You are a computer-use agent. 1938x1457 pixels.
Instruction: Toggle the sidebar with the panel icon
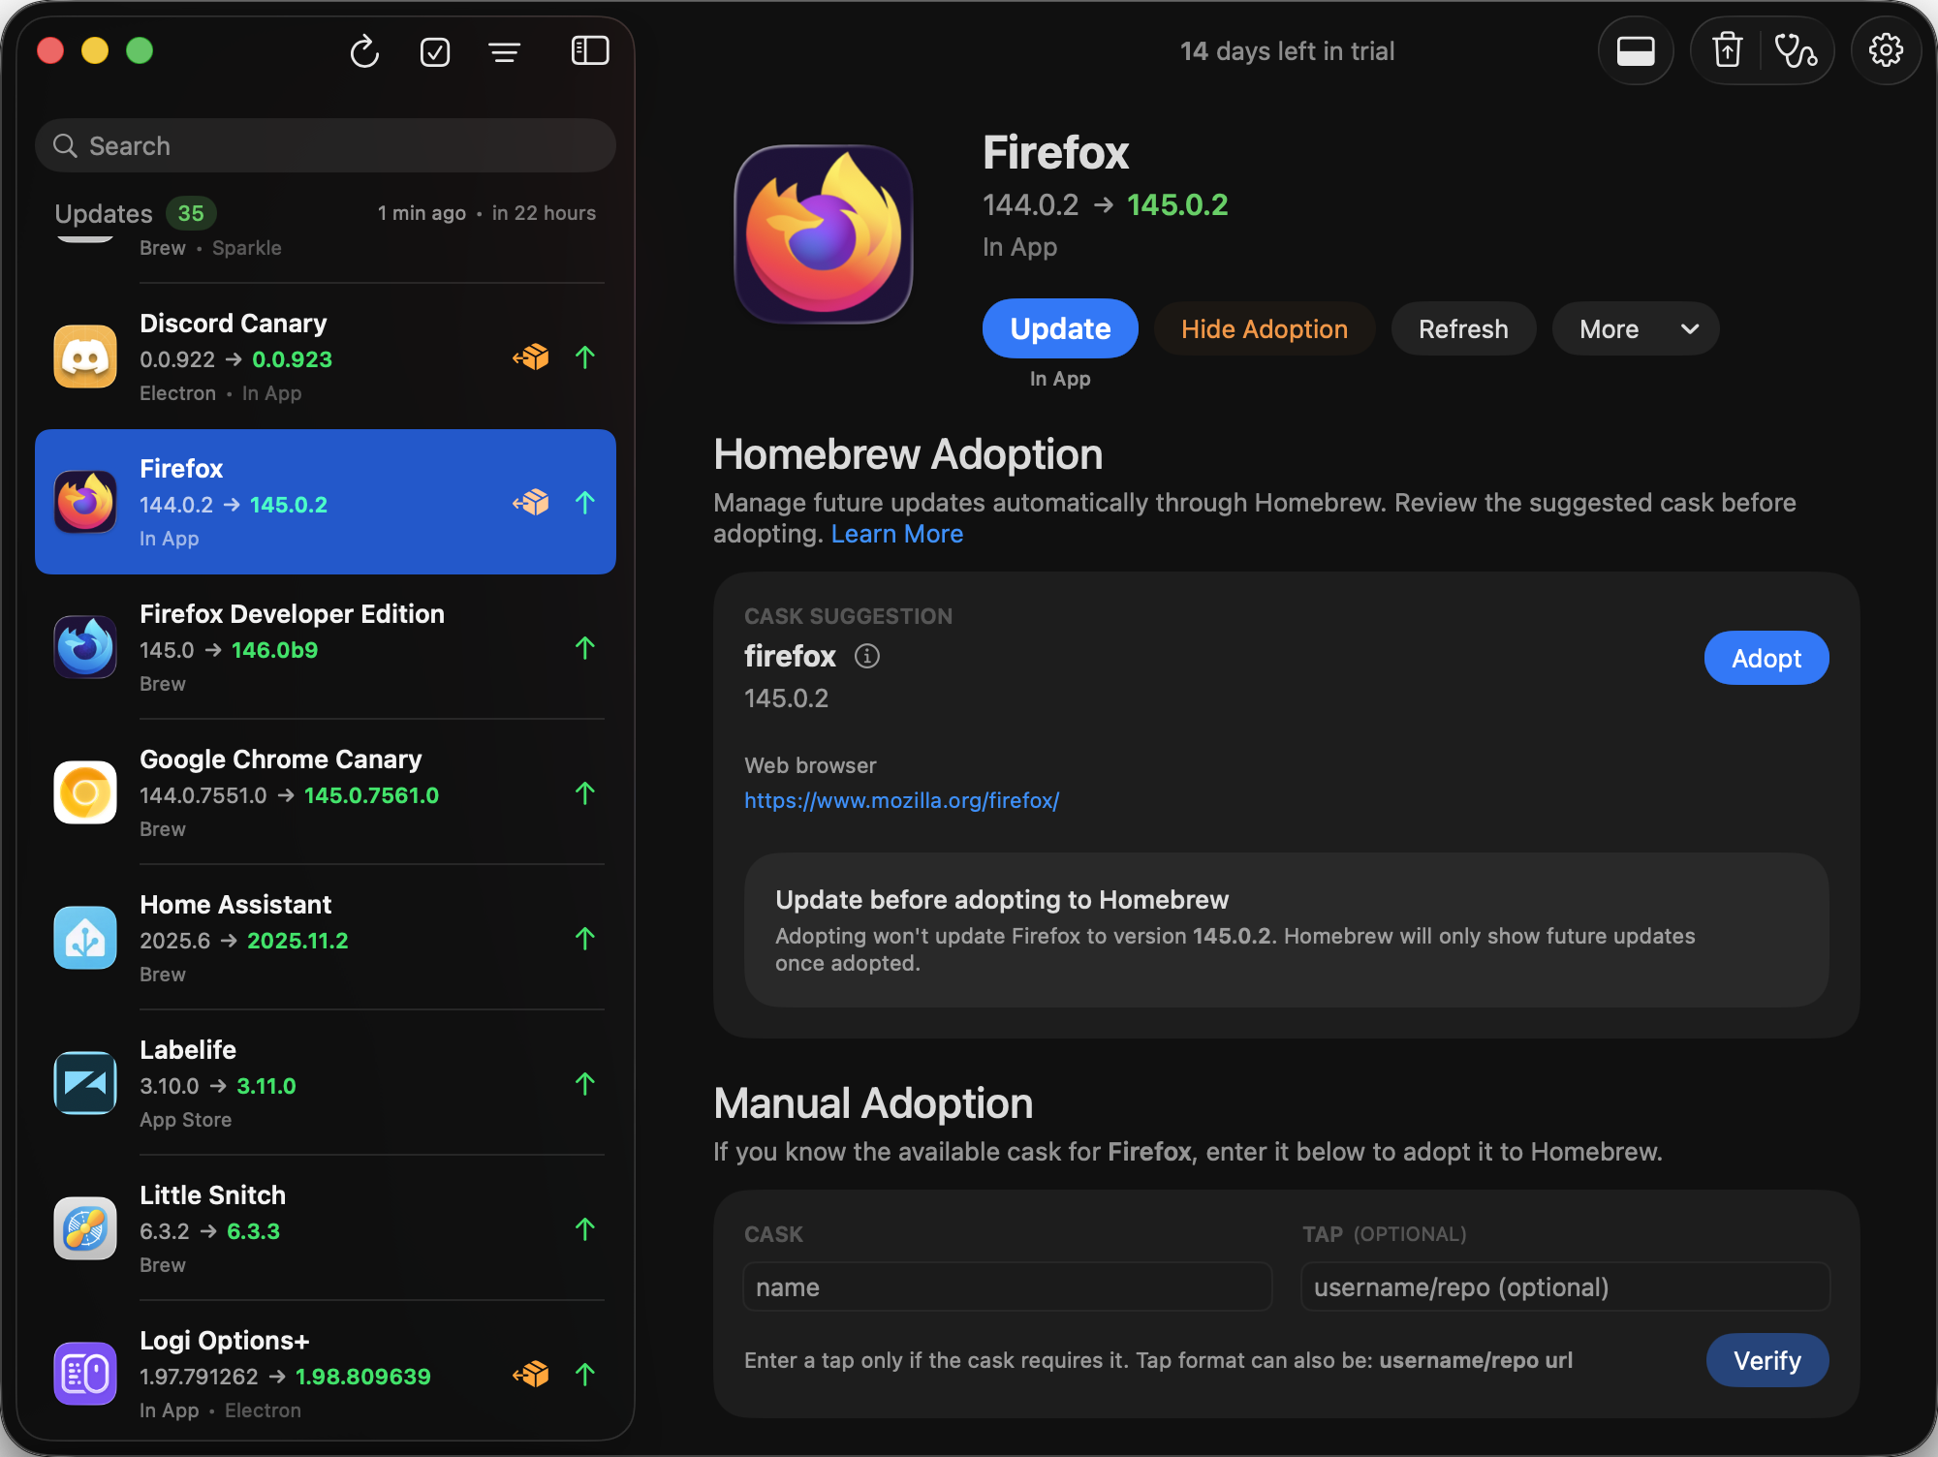pos(590,51)
